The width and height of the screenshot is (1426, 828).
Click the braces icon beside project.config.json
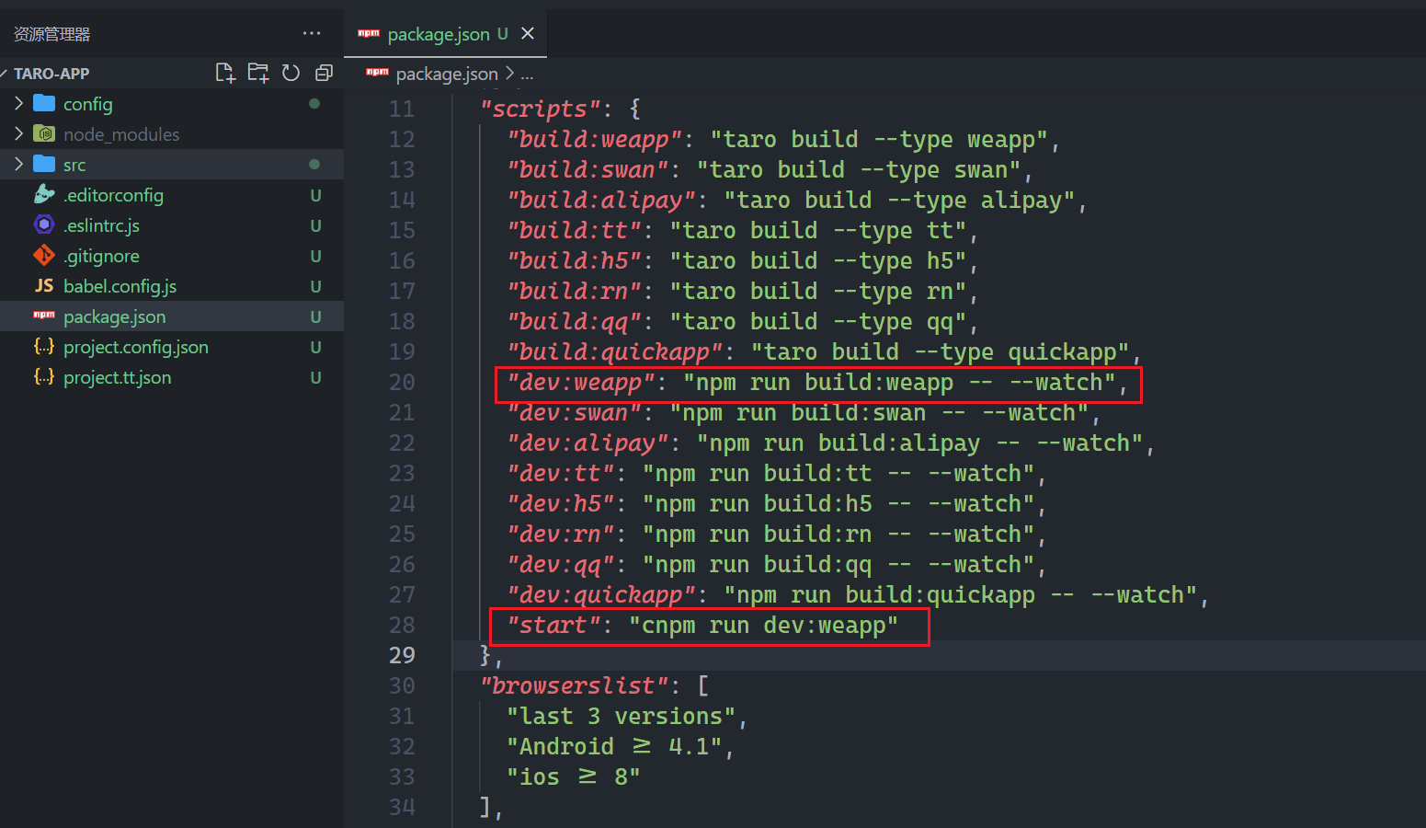click(44, 346)
